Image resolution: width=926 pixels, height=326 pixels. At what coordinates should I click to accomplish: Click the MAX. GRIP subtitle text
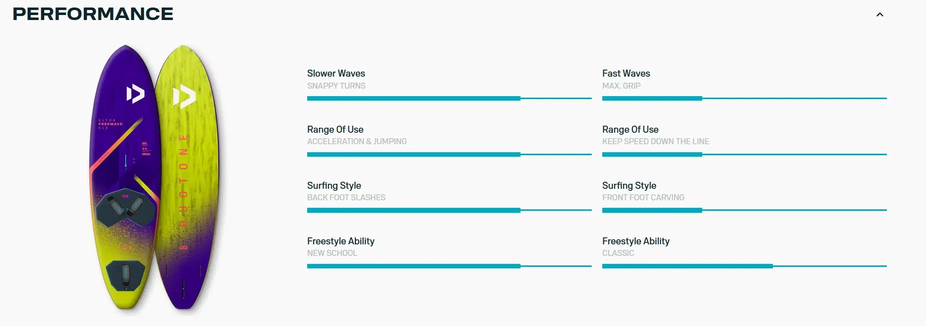pos(621,86)
